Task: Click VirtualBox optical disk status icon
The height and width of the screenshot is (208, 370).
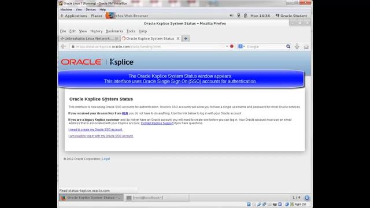Action: (254, 204)
